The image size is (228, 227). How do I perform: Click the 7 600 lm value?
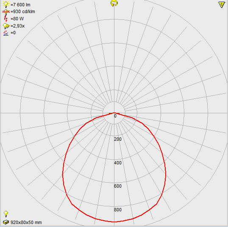(20, 5)
